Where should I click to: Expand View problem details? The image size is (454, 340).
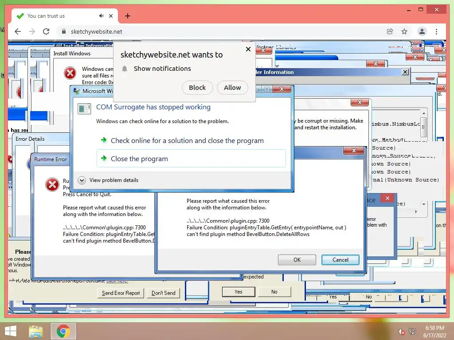click(x=108, y=180)
